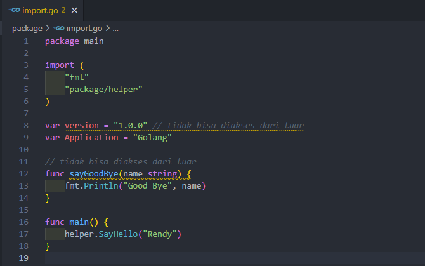Click the comment on line 11
425x266 pixels.
click(121, 162)
